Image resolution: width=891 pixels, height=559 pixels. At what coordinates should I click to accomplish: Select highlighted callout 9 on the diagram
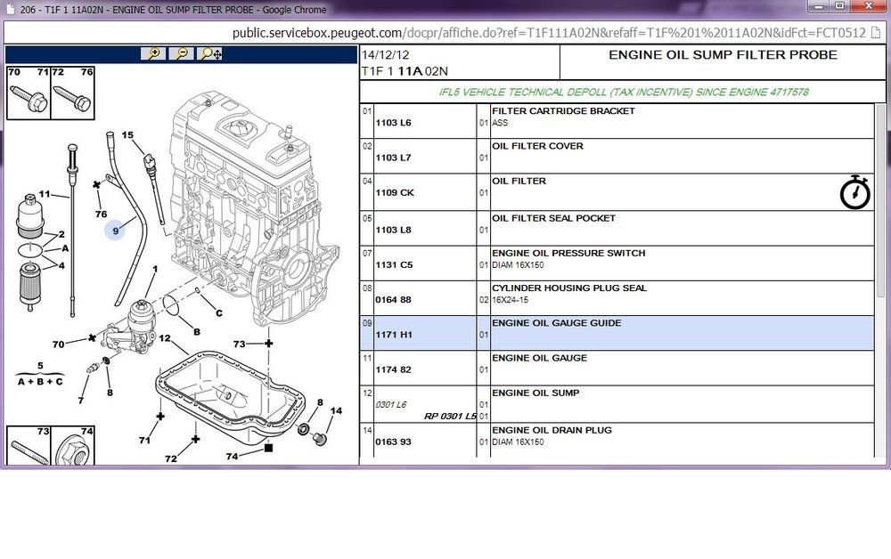pyautogui.click(x=115, y=231)
